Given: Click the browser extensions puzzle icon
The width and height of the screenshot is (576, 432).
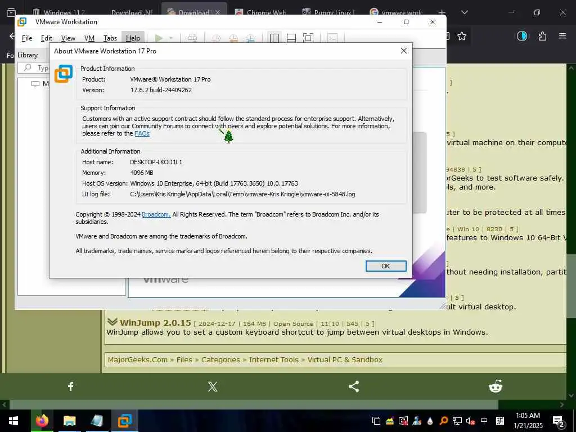Looking at the screenshot, I should pos(542,36).
